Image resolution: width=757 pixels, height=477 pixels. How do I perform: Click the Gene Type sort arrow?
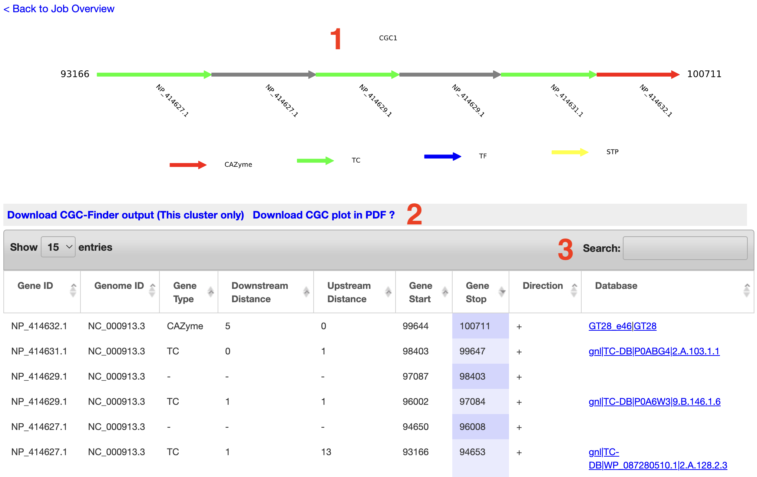[x=211, y=292]
